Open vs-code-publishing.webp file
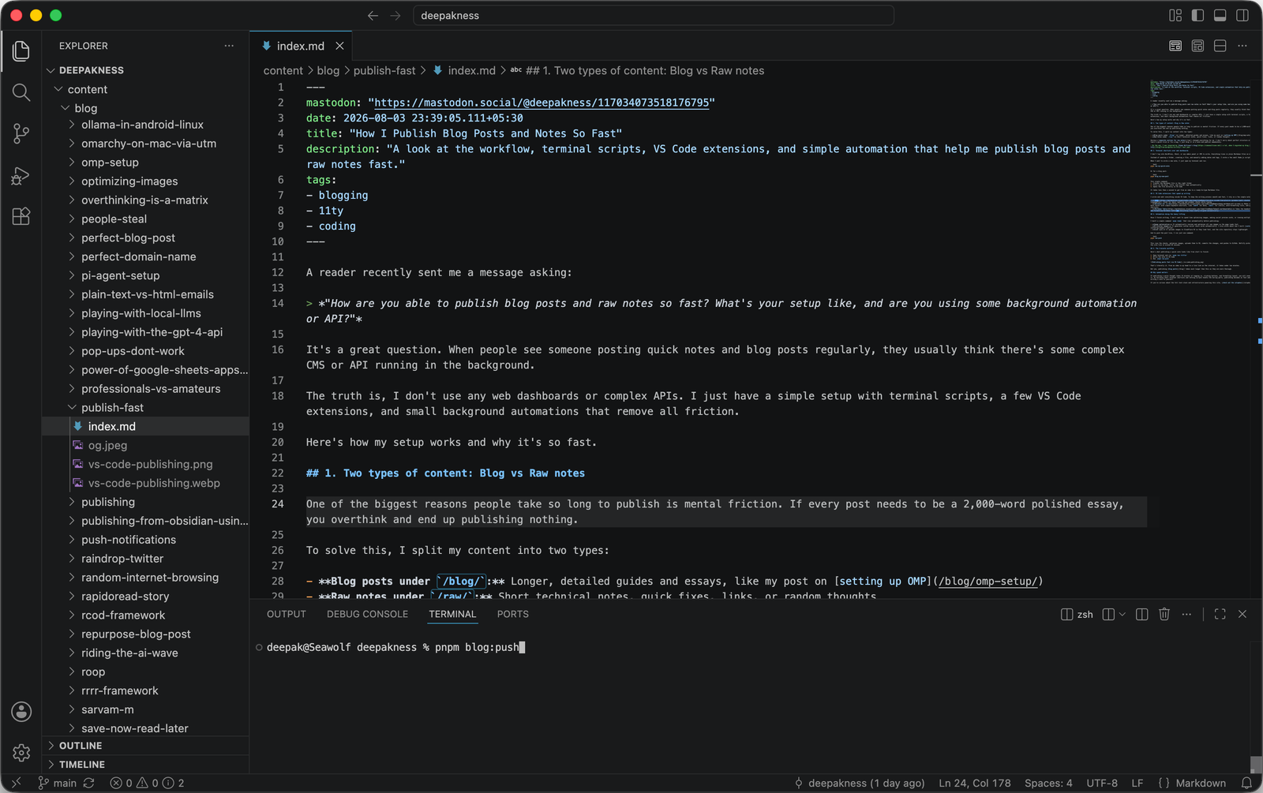The width and height of the screenshot is (1263, 793). [146, 484]
